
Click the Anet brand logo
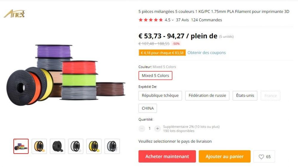[14, 14]
